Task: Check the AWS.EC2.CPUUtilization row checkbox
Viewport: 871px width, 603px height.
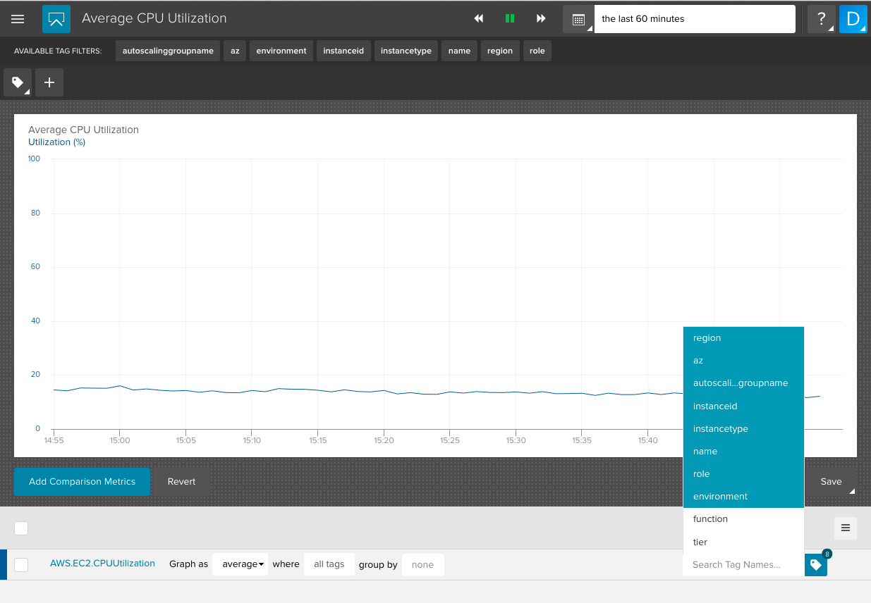Action: 21,564
